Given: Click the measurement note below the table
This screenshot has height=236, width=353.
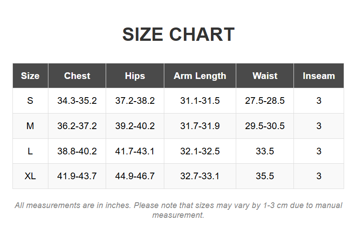Looking at the screenshot, I should pos(178,210).
